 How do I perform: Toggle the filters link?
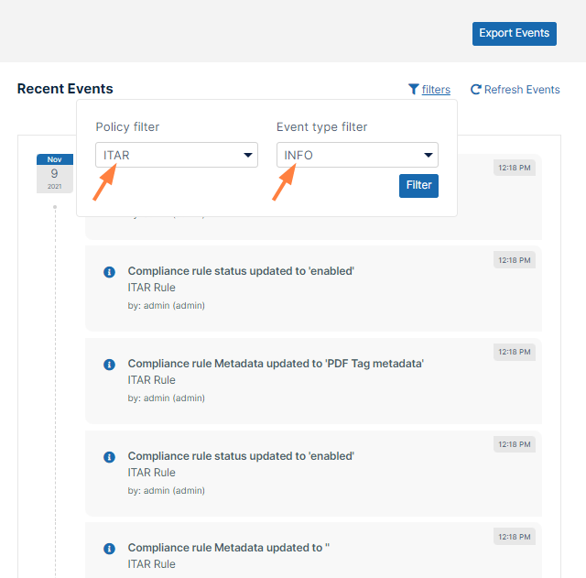[x=436, y=90]
